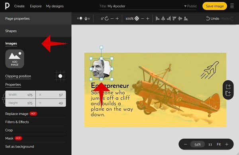Click the Save image button
Viewport: 239px width, 155px height.
(215, 6)
